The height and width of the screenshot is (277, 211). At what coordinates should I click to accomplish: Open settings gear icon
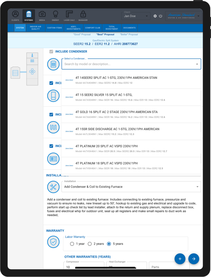pos(155,16)
